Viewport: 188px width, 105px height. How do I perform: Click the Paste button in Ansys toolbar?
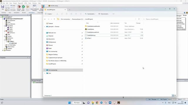pos(7,10)
